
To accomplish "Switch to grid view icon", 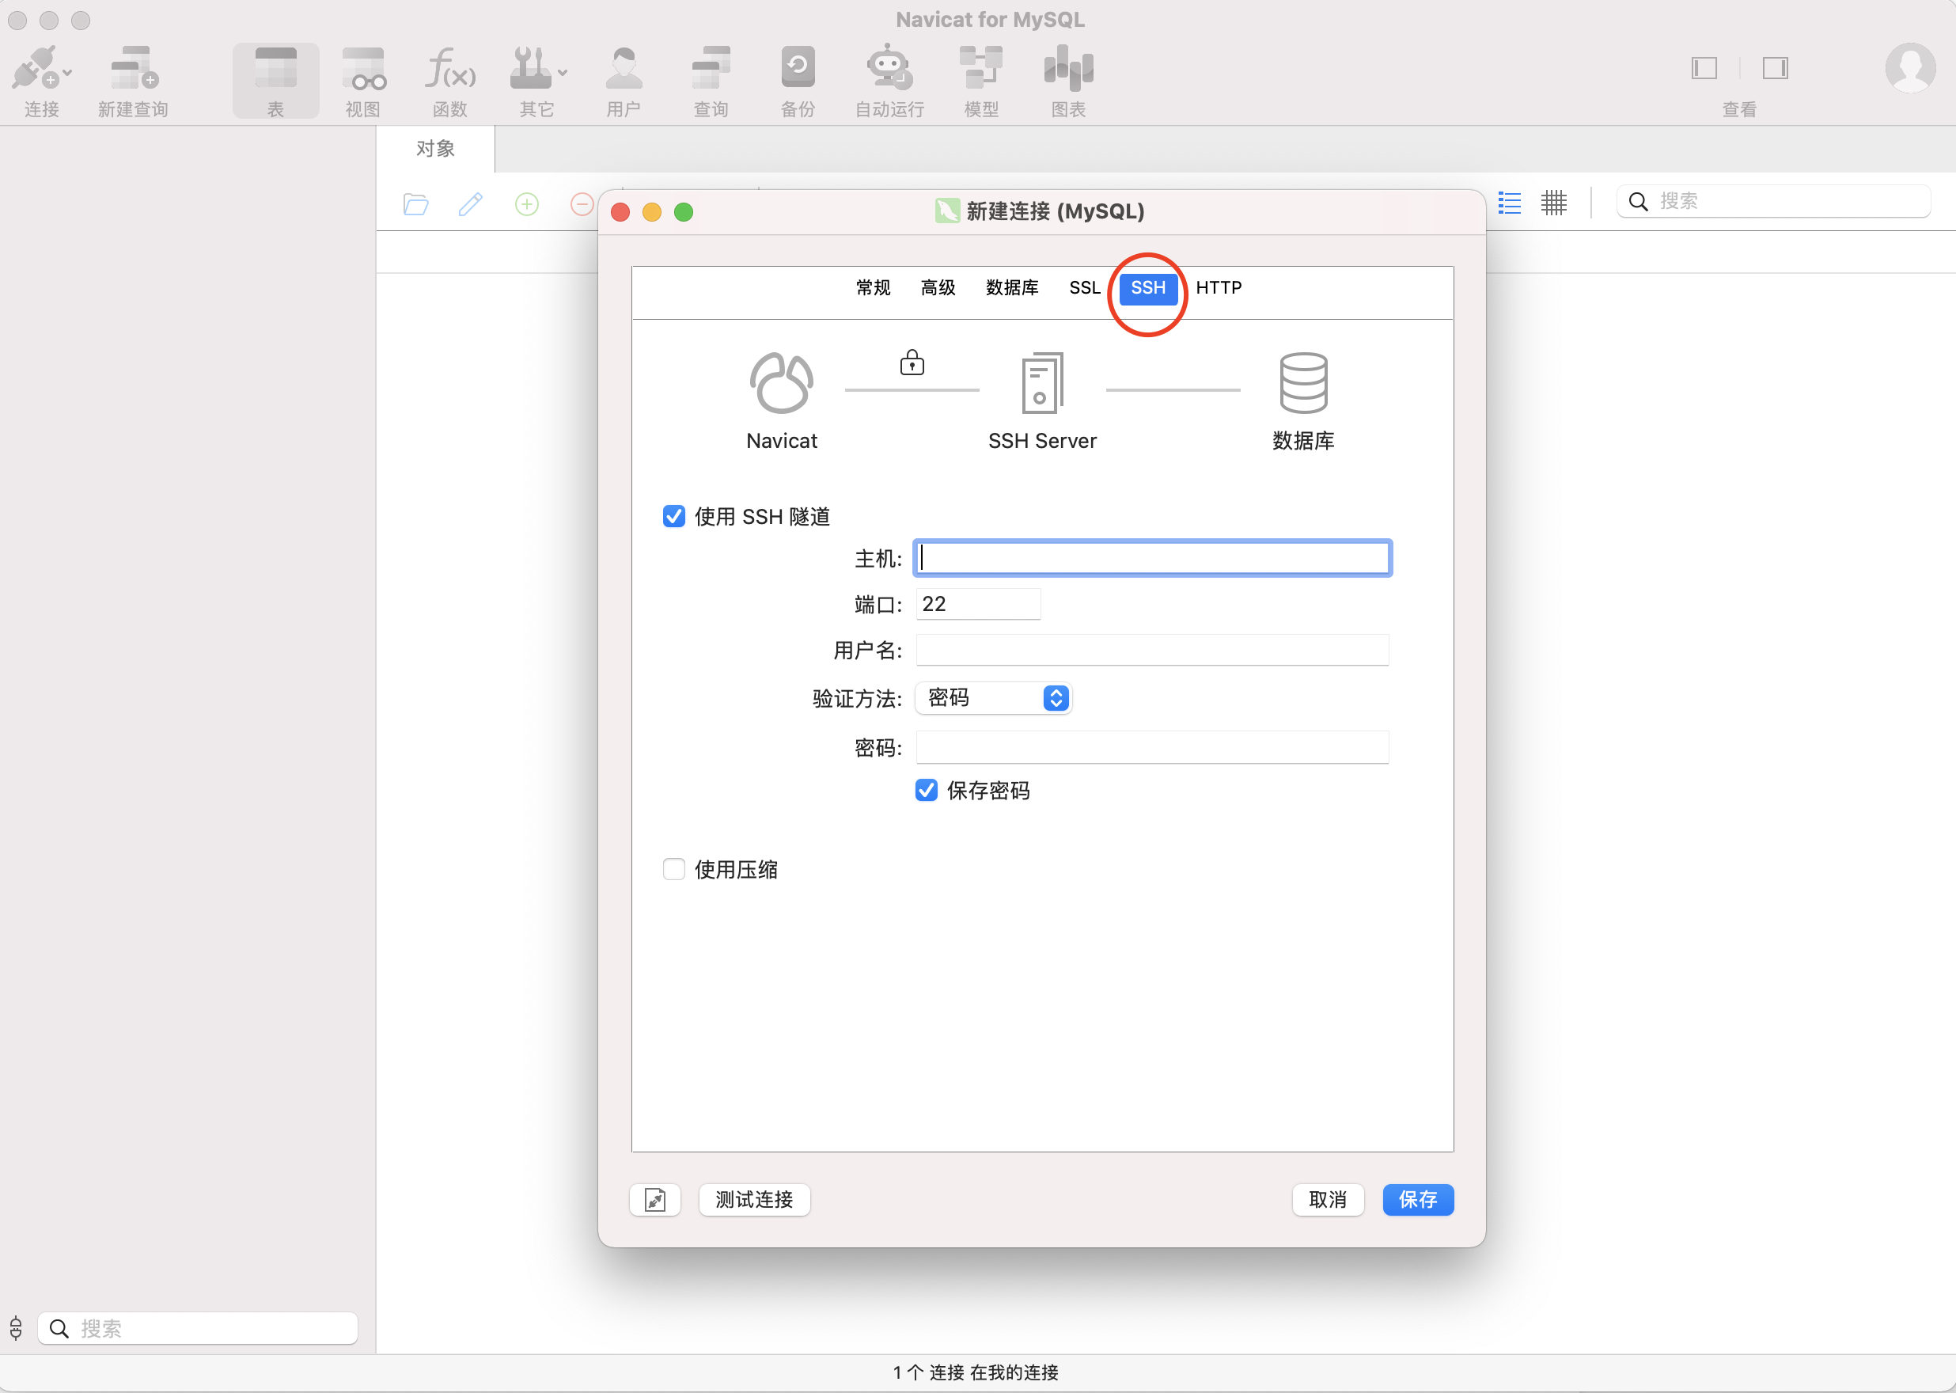I will point(1553,203).
